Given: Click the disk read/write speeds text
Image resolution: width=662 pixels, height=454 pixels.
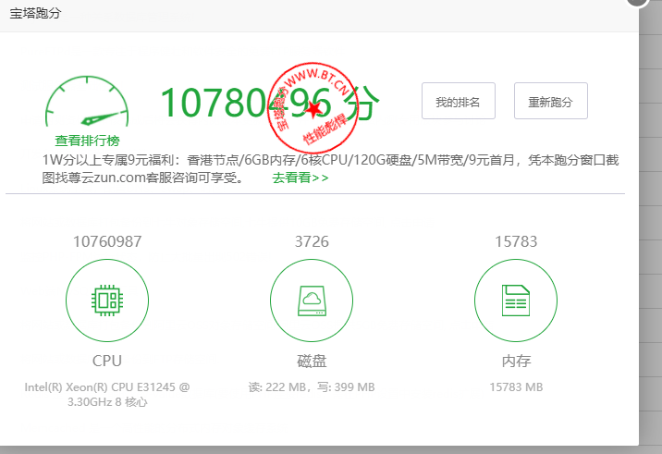Looking at the screenshot, I should coord(312,387).
